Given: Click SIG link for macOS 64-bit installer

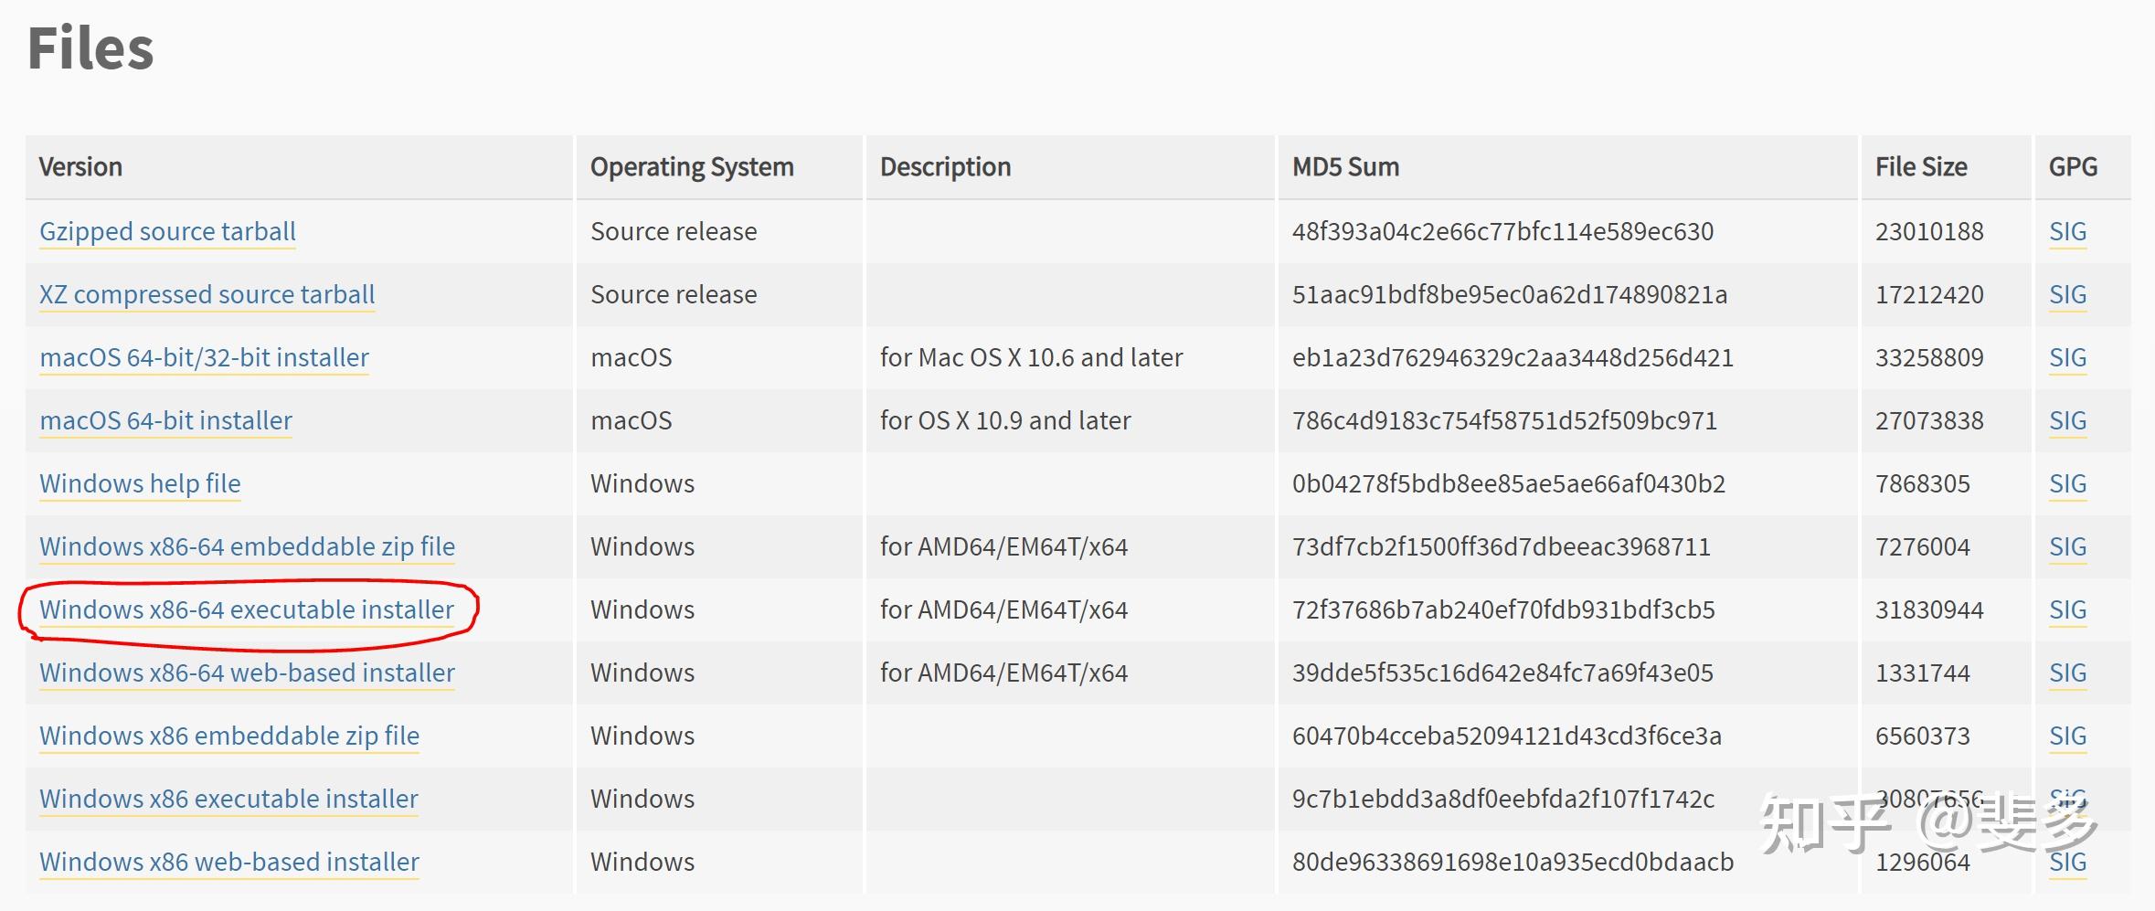Looking at the screenshot, I should [2067, 421].
